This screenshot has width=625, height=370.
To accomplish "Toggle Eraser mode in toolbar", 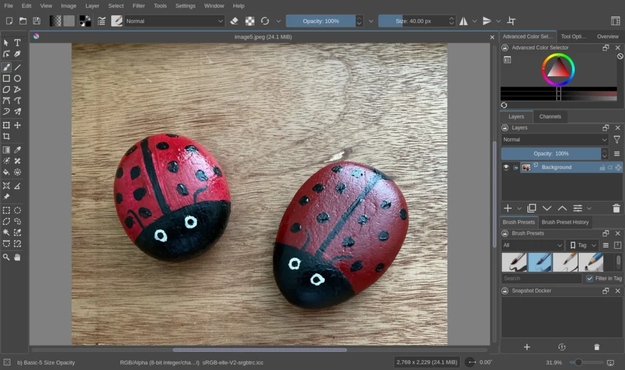I will click(234, 21).
